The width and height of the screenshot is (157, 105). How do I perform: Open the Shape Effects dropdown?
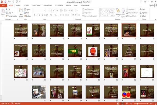[132, 16]
